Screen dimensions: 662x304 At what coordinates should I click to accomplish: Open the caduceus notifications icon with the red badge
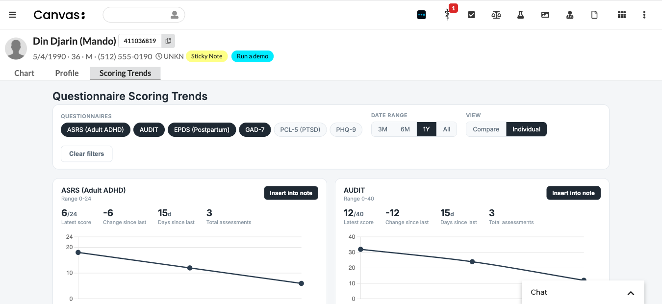(x=447, y=15)
